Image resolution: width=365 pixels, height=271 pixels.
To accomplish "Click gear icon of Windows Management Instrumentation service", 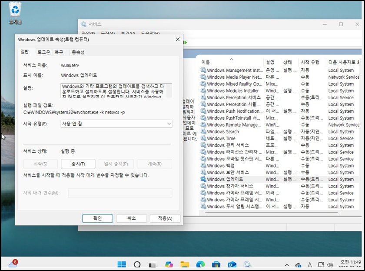I will [203, 70].
